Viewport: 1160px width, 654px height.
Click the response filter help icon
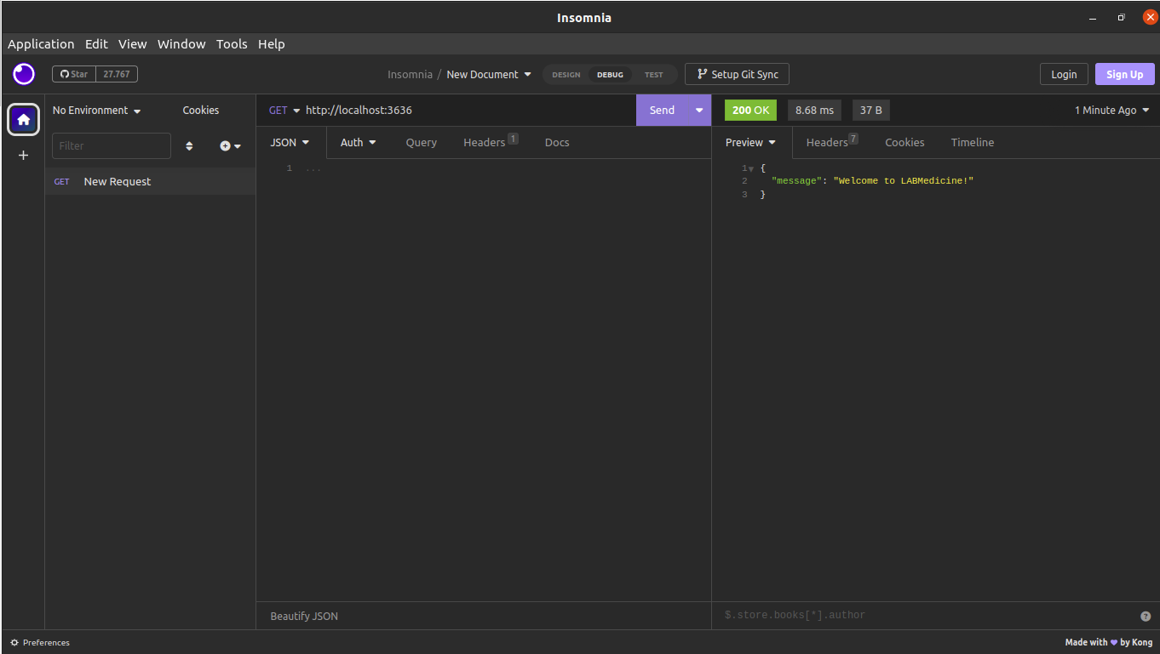point(1146,616)
